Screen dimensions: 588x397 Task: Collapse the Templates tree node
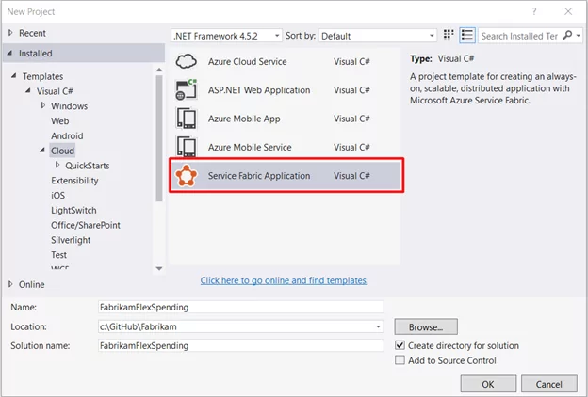[14, 76]
